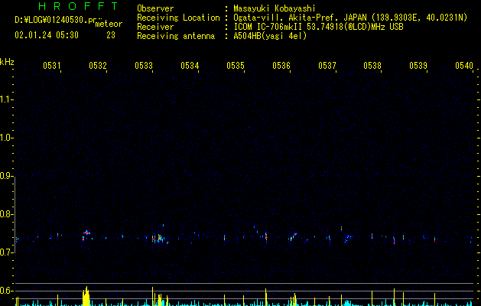
Task: Click the 0531 time marker
Action: click(x=51, y=66)
